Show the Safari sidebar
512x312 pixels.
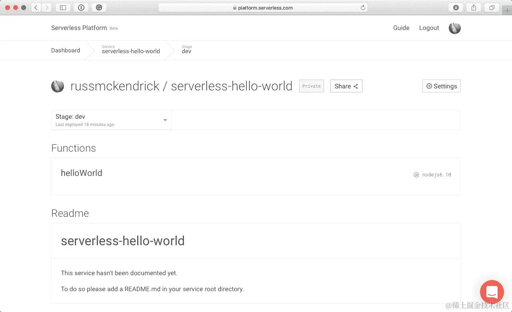63,8
